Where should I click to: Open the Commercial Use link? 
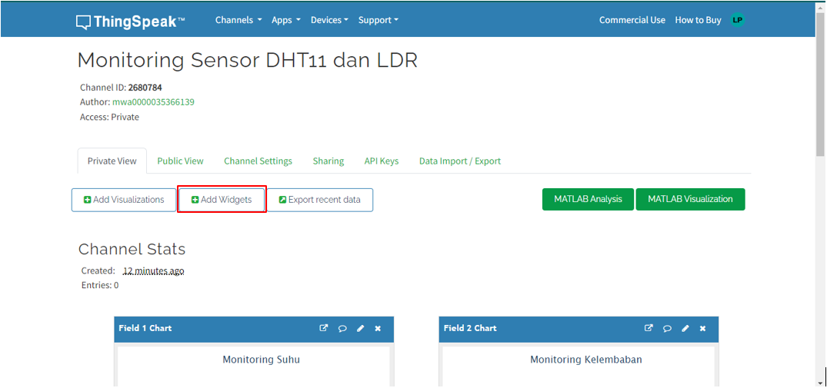(x=632, y=20)
